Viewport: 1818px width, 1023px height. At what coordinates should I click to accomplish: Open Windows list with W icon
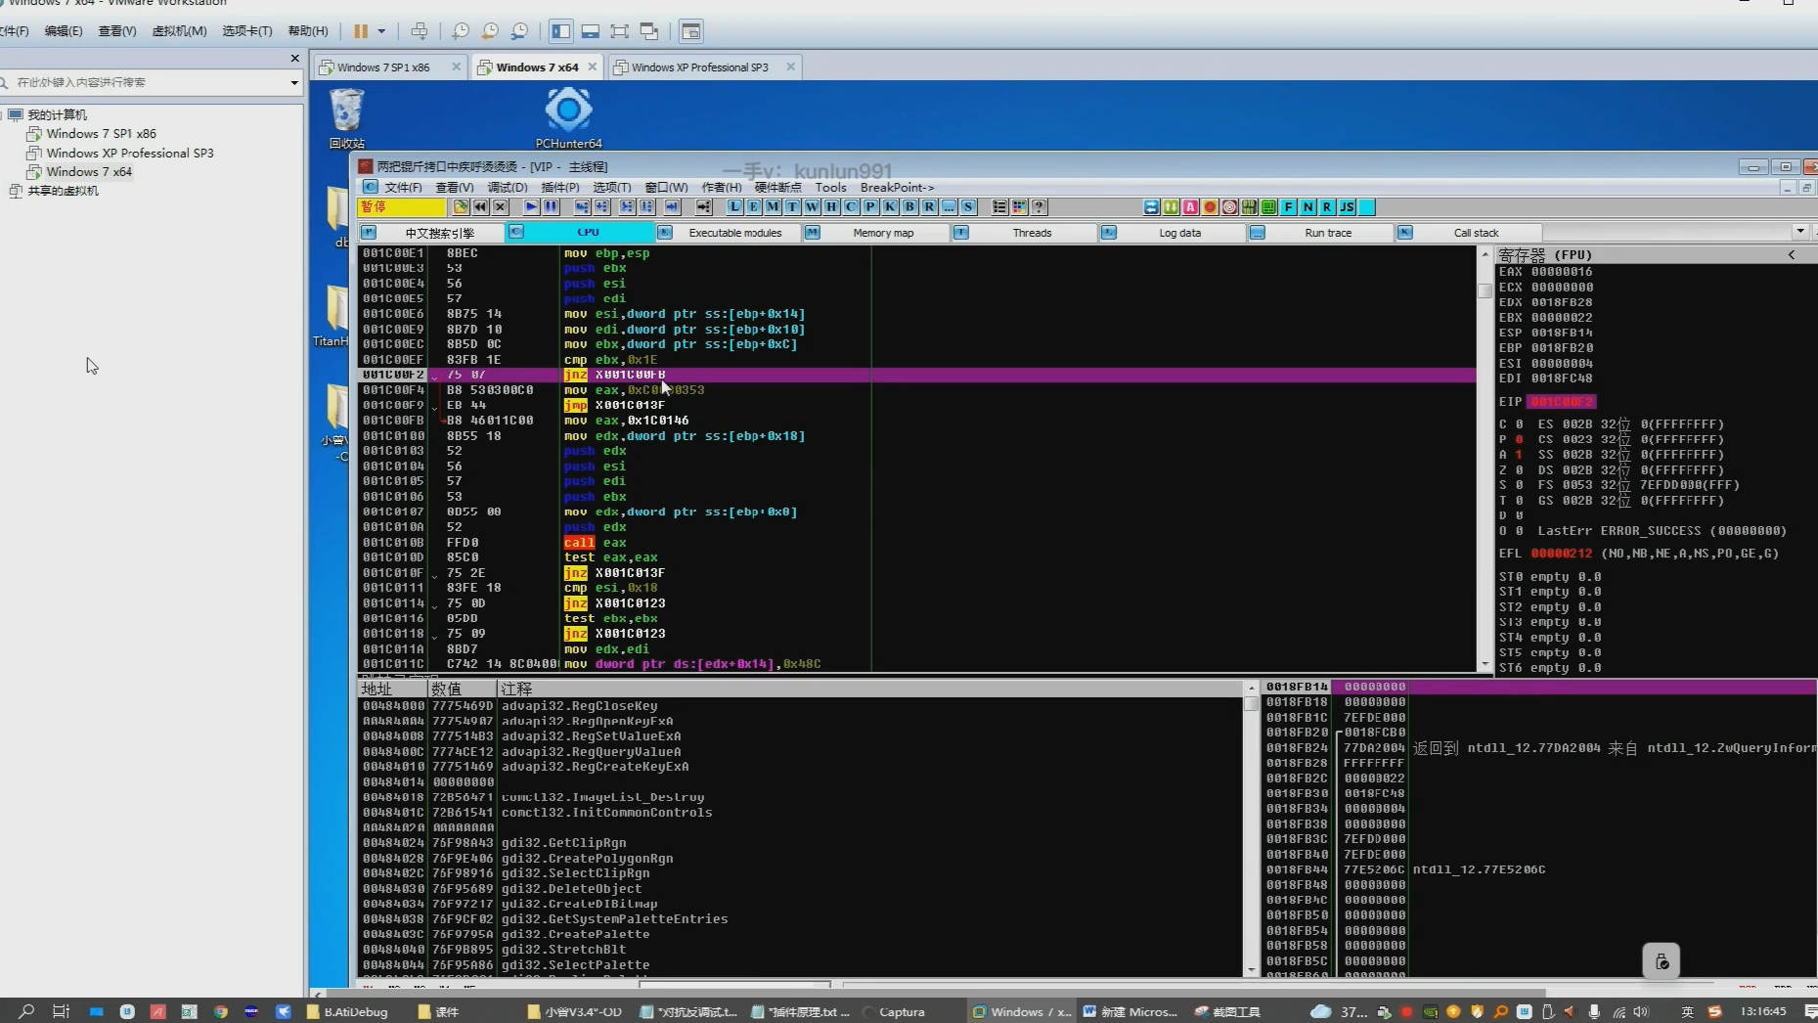pyautogui.click(x=813, y=207)
